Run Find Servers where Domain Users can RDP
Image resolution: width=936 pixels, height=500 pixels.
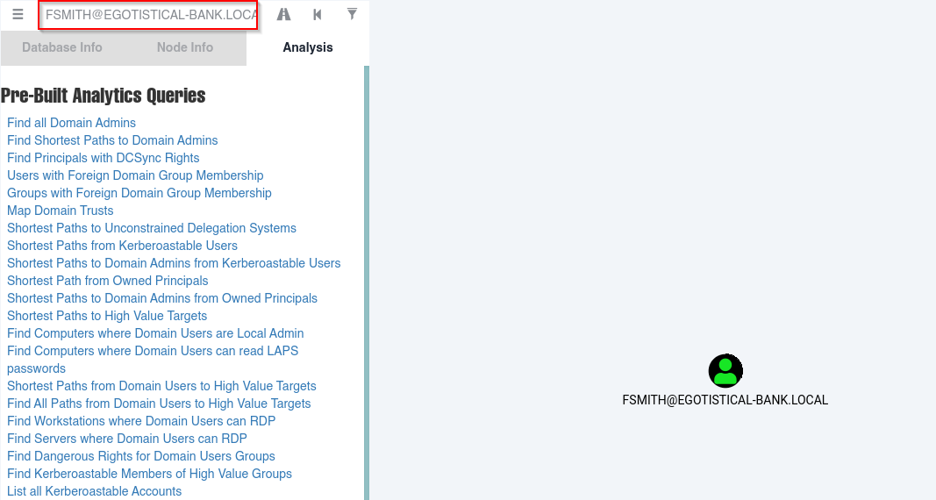[x=127, y=439]
